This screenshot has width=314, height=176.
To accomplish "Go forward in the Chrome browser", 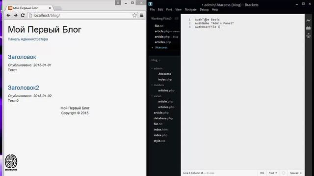I will [16, 15].
